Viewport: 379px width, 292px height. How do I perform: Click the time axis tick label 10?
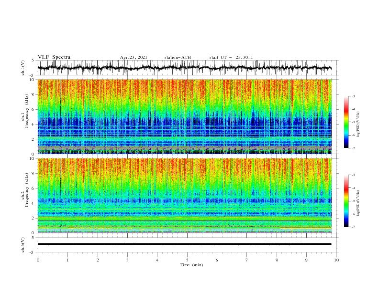336,260
